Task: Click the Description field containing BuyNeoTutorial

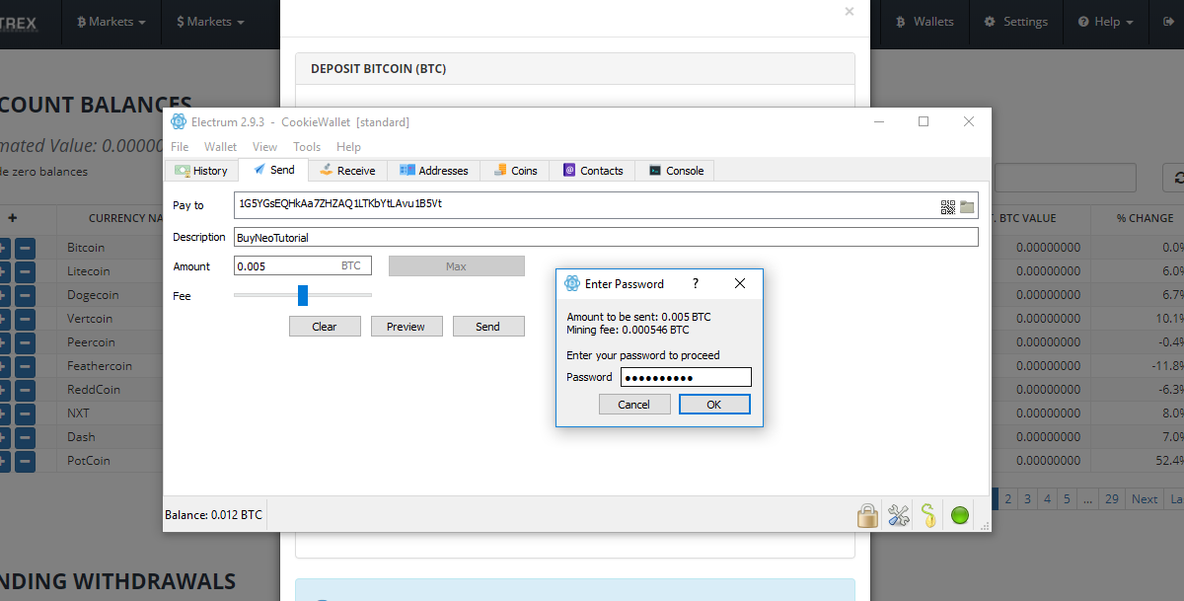Action: 606,237
